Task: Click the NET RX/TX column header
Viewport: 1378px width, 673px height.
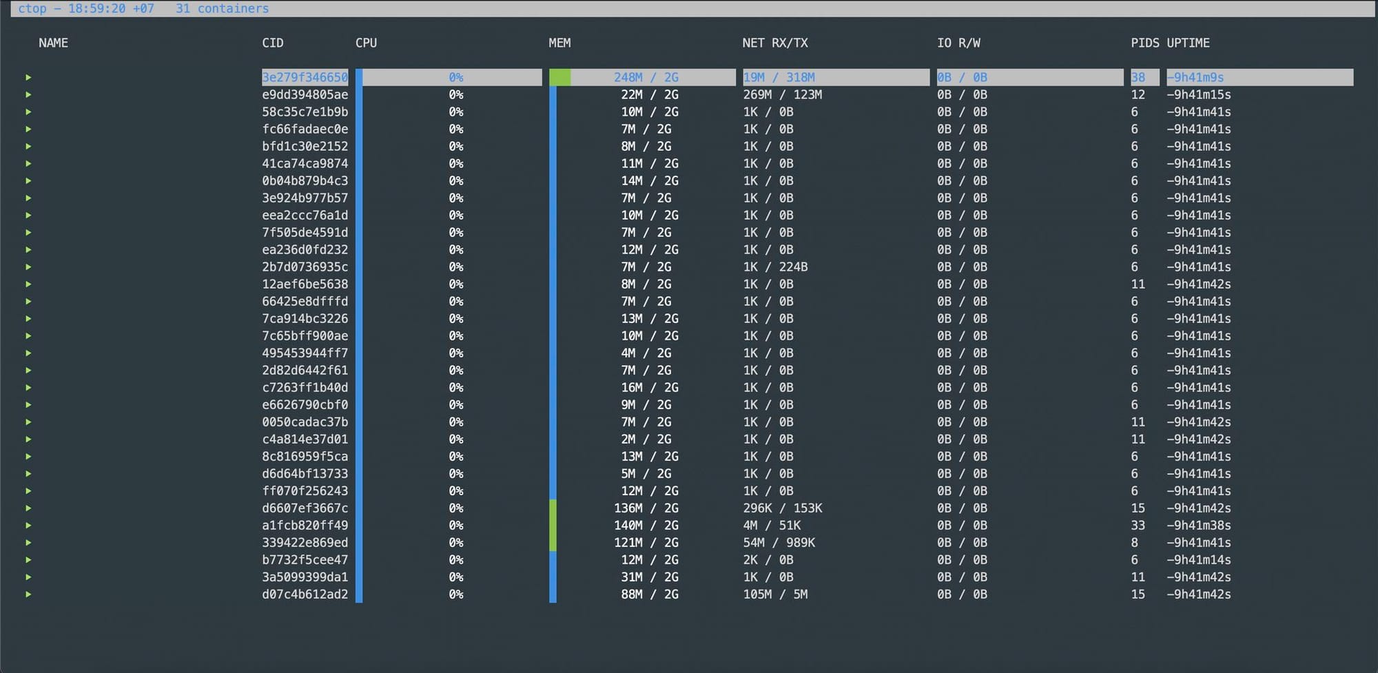Action: click(775, 43)
